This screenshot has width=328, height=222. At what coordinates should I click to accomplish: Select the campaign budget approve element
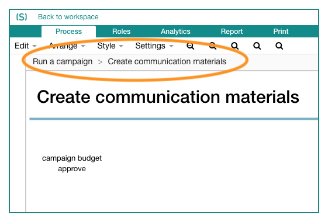tap(72, 164)
